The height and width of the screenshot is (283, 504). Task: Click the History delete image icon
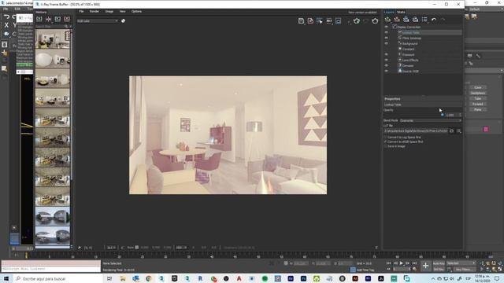67,19
